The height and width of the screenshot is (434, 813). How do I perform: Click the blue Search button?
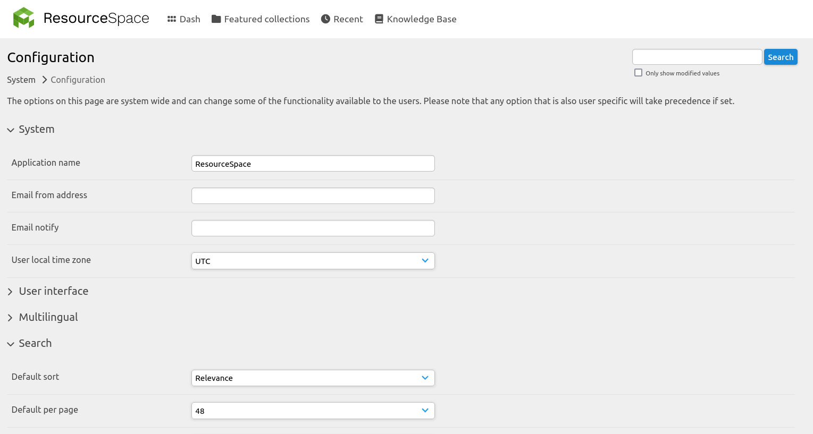781,57
